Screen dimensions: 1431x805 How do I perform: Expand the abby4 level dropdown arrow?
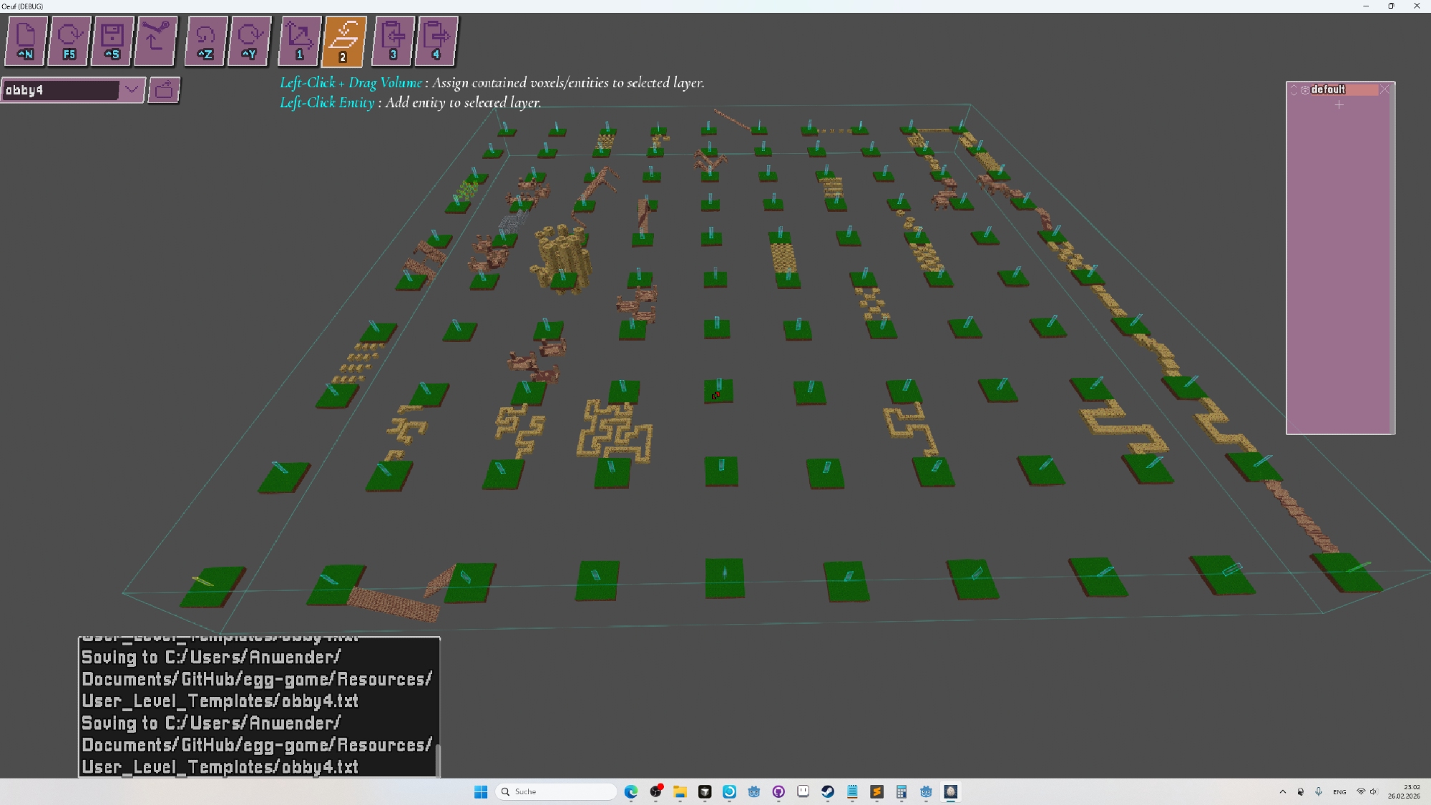click(132, 90)
